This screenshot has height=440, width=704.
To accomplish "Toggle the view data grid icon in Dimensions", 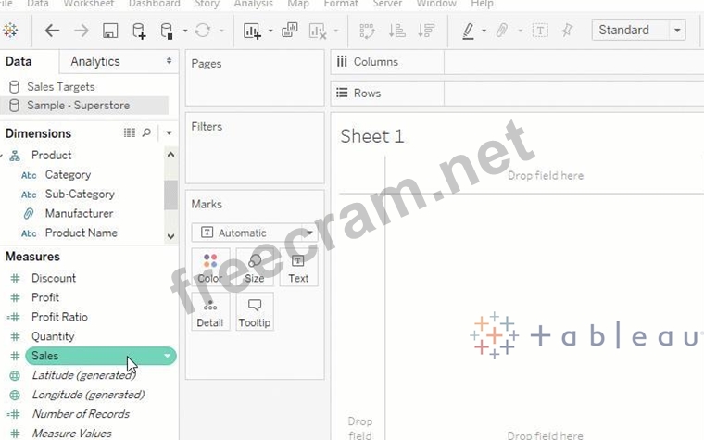I will [x=130, y=133].
